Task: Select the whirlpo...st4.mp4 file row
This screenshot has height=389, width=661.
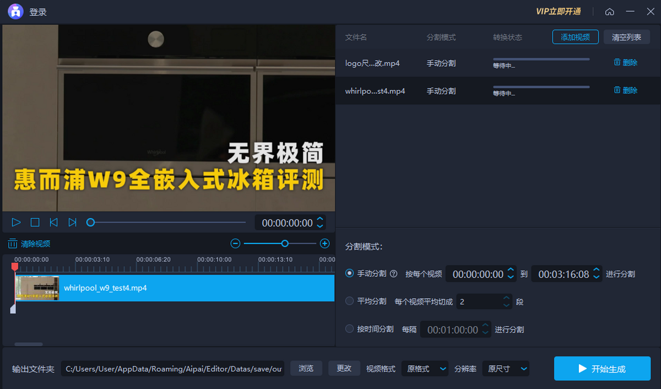Action: pos(498,90)
